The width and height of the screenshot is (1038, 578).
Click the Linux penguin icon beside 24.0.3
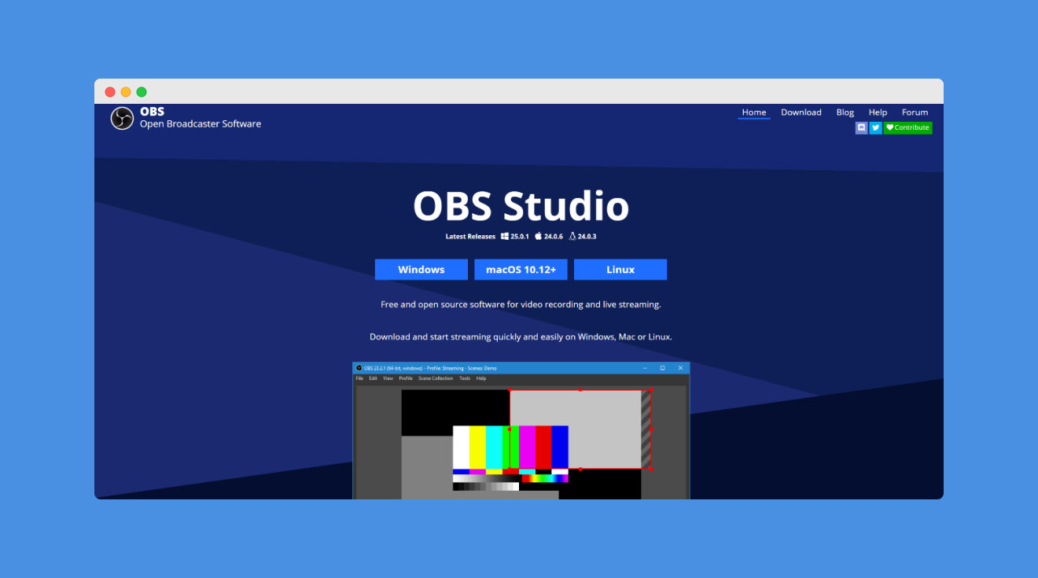572,236
